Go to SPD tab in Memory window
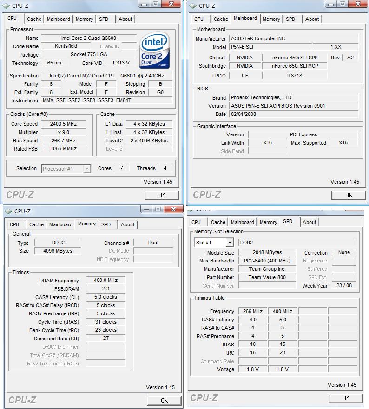 click(x=106, y=224)
